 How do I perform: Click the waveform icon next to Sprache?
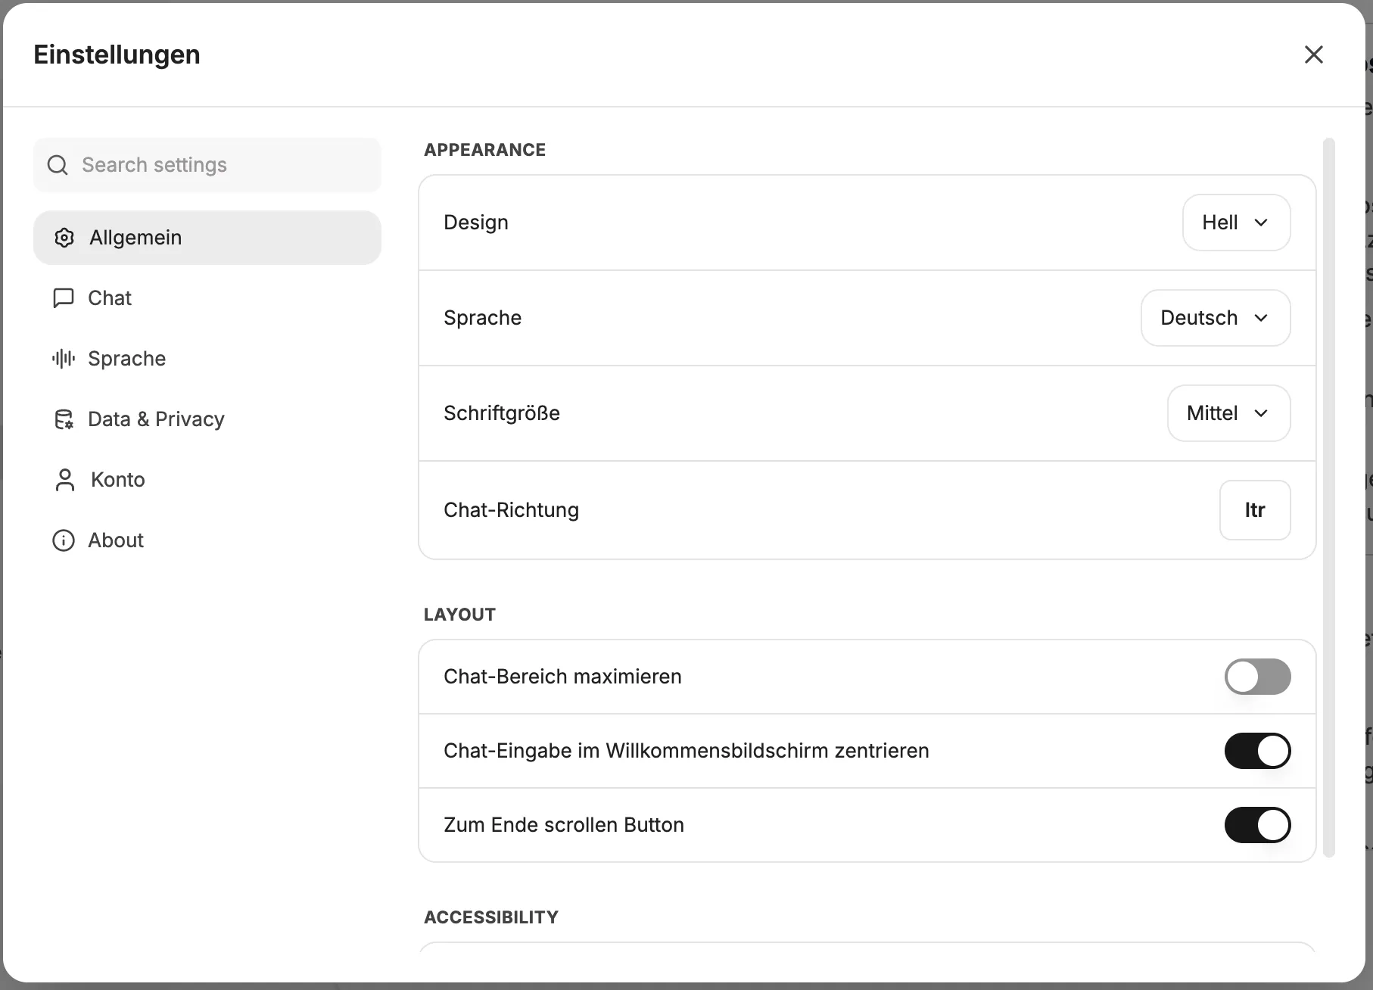tap(64, 359)
